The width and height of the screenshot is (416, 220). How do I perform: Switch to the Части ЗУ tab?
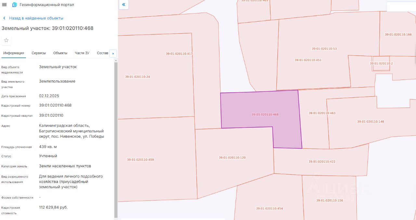[x=82, y=53]
